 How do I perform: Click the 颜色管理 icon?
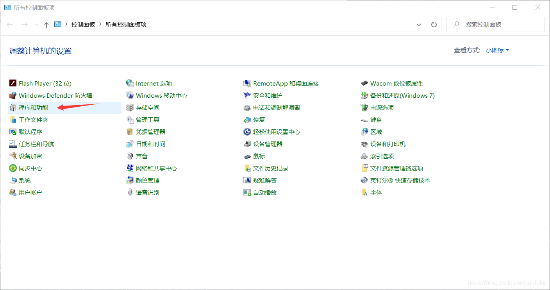(130, 180)
